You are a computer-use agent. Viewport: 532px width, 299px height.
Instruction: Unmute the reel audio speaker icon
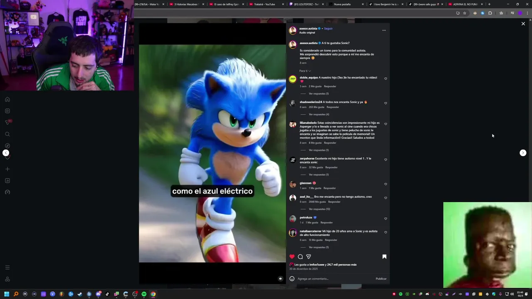pos(280,279)
